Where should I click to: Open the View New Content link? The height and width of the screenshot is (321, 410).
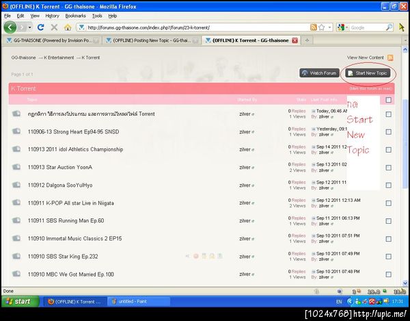click(366, 57)
